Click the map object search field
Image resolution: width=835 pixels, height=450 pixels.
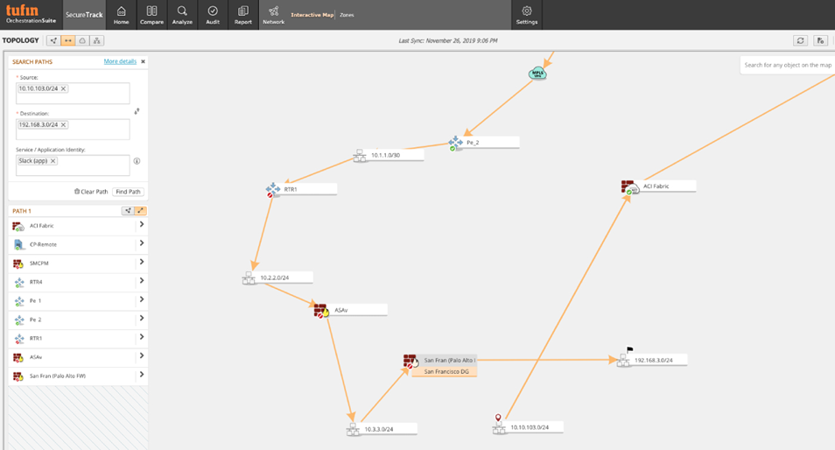[x=787, y=65]
